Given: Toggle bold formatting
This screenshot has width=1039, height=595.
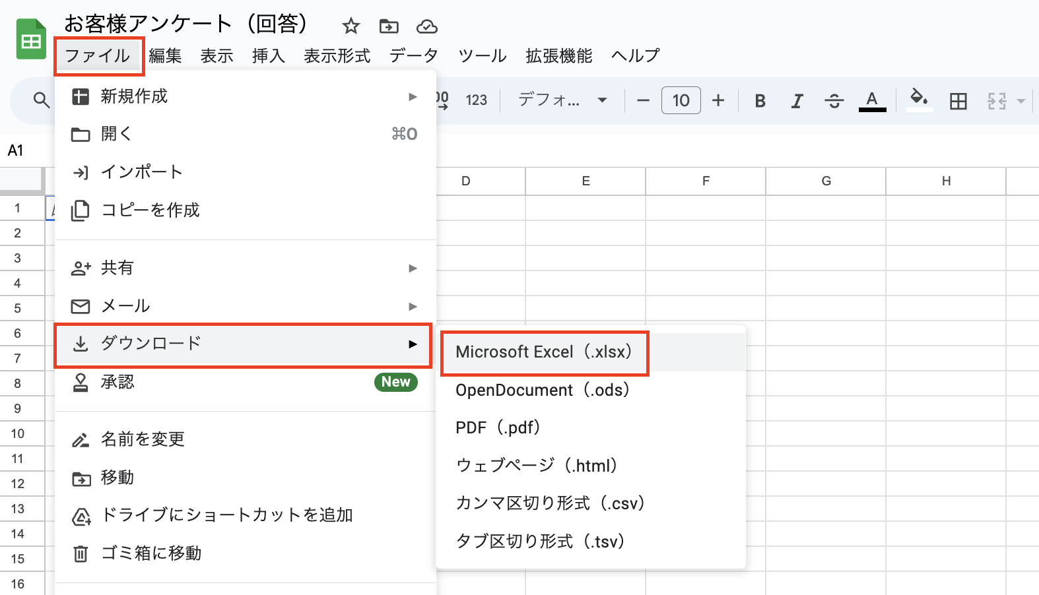Looking at the screenshot, I should pos(760,101).
